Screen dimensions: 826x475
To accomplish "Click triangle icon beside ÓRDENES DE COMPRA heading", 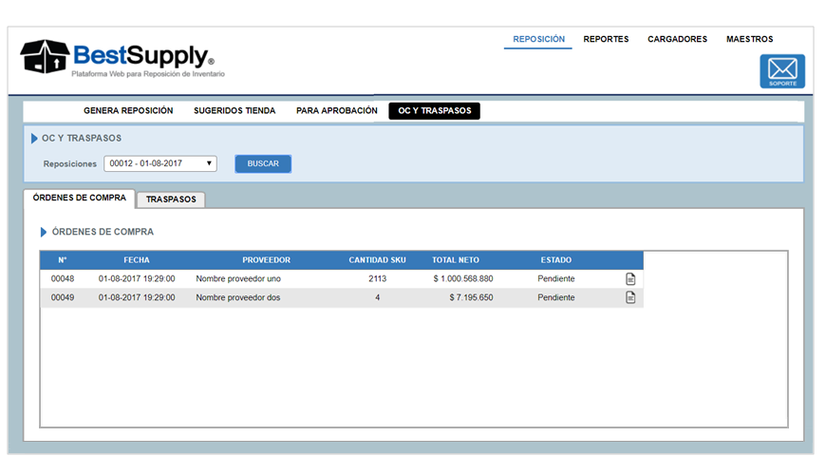I will pyautogui.click(x=44, y=232).
